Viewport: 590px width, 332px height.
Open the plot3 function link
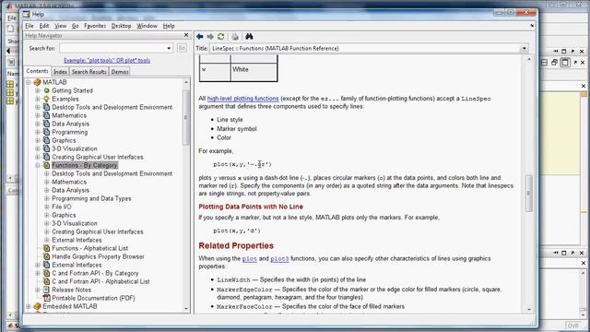point(279,258)
